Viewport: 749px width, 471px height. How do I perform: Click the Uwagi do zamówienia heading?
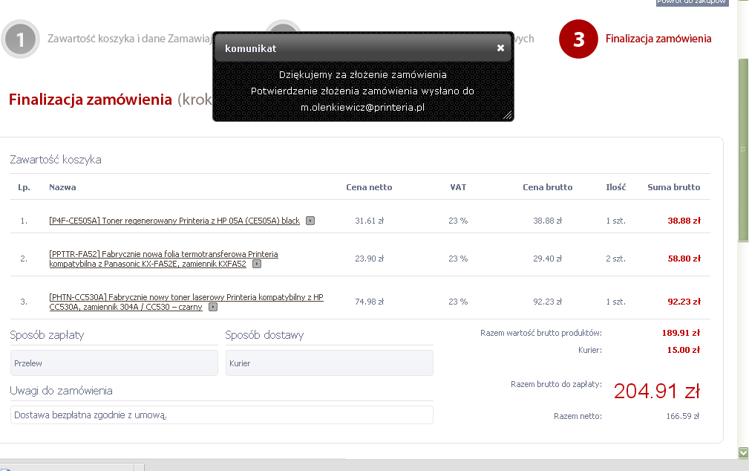(x=61, y=391)
